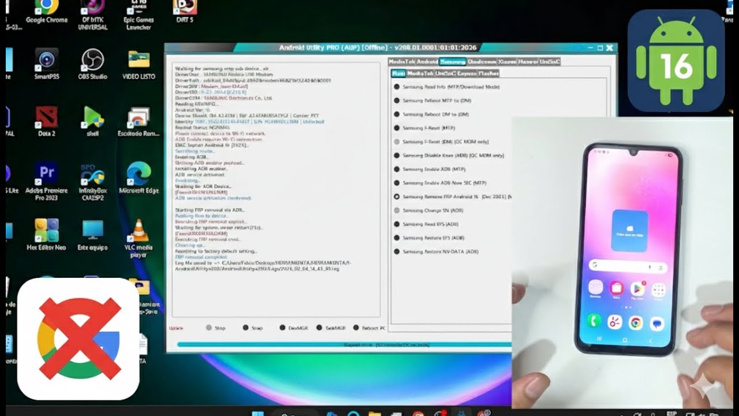Open DevMGR from the bottom bar

pos(293,328)
